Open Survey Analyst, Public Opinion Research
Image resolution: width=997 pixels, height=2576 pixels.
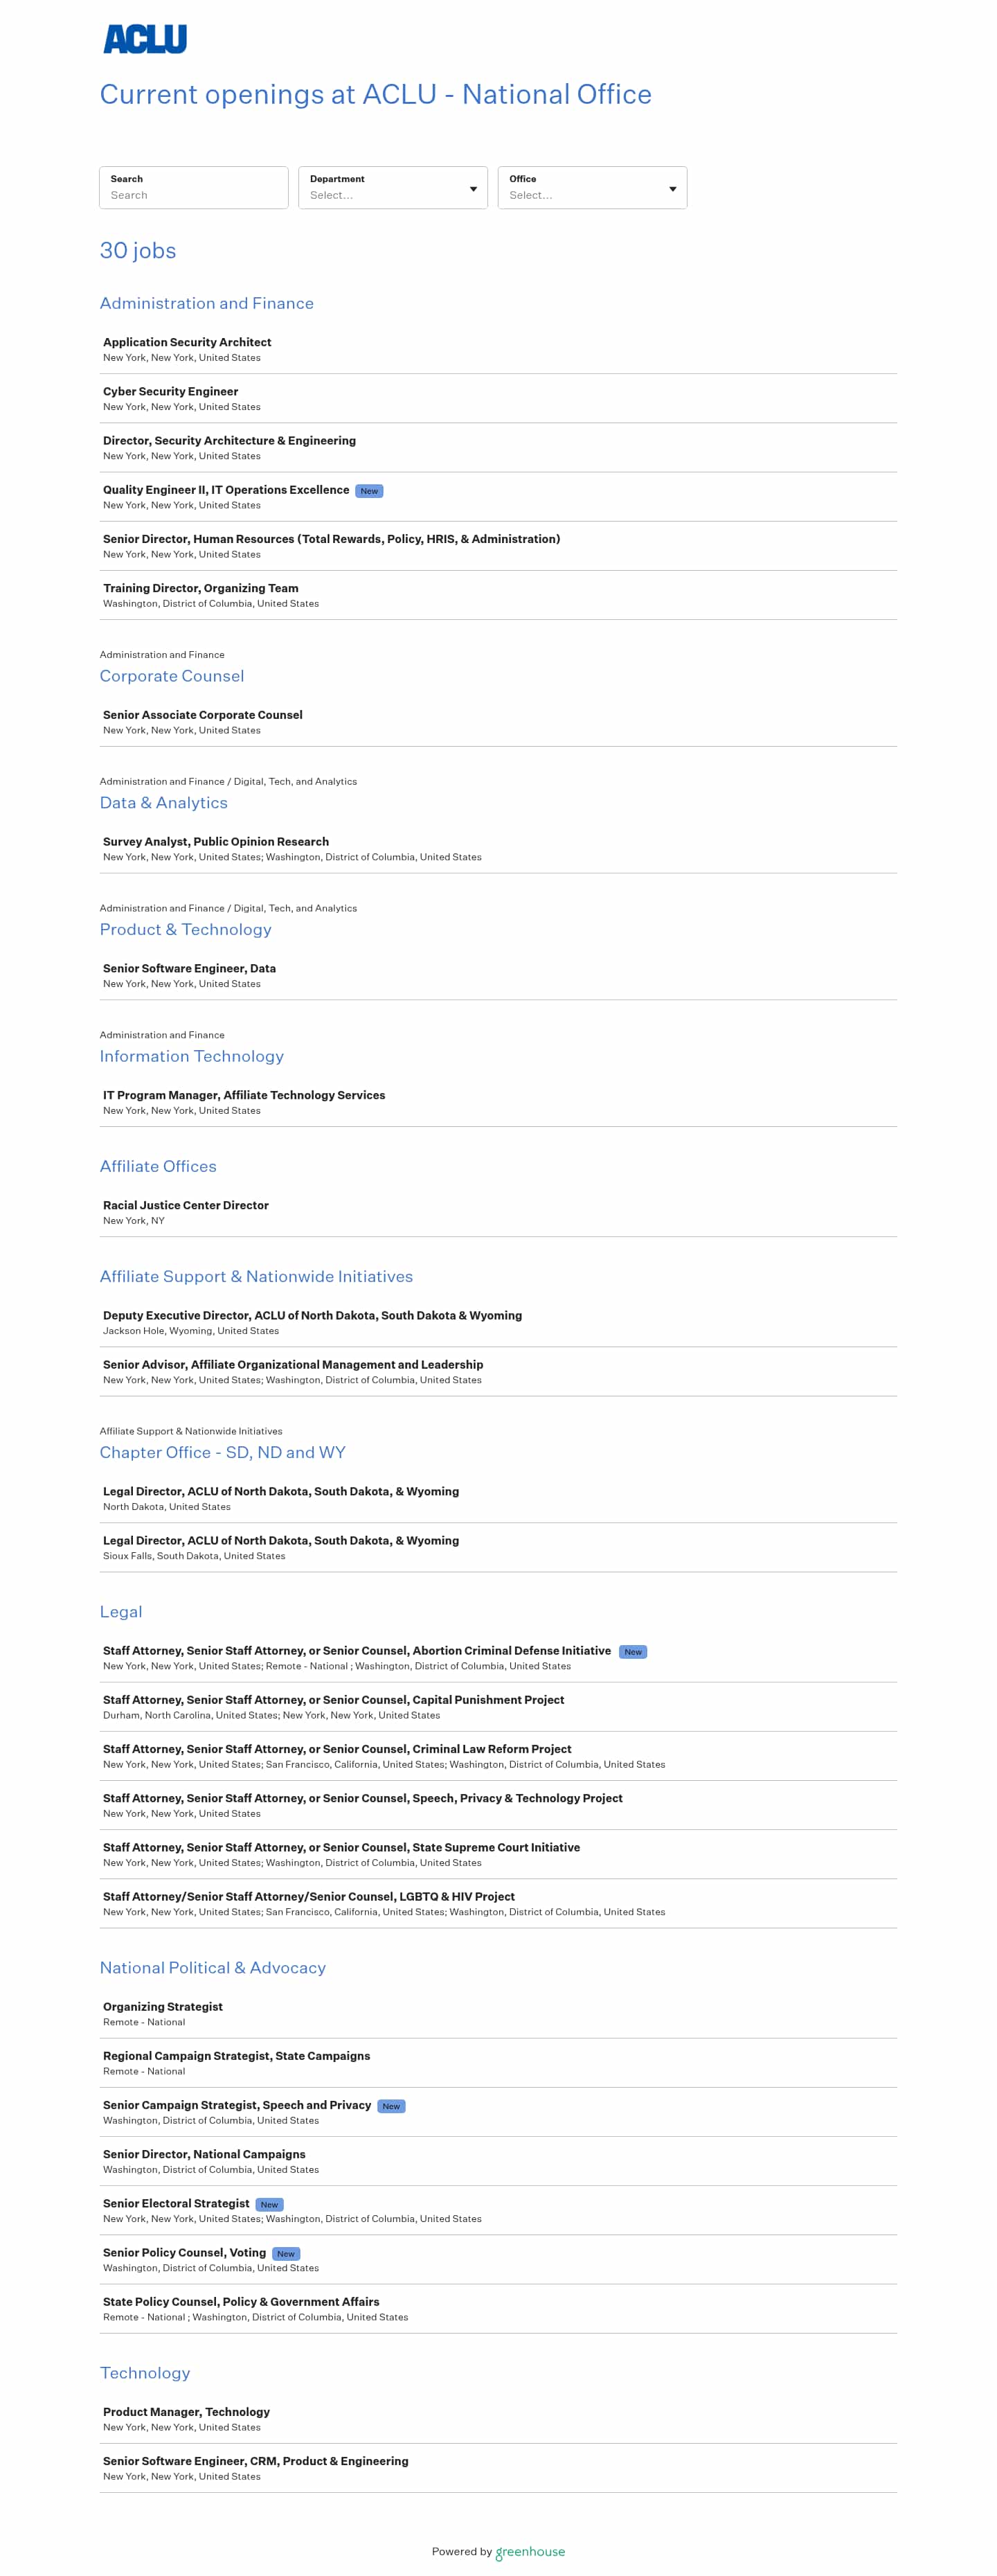(215, 841)
